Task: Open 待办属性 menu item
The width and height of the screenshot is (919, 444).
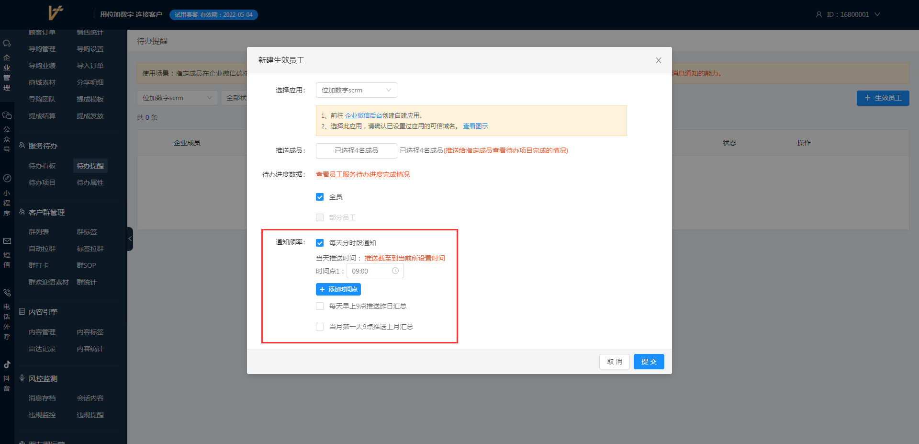Action: 90,182
